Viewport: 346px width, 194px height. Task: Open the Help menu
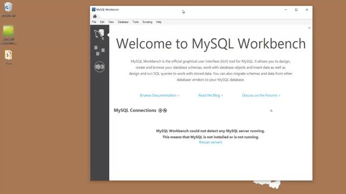coord(158,22)
